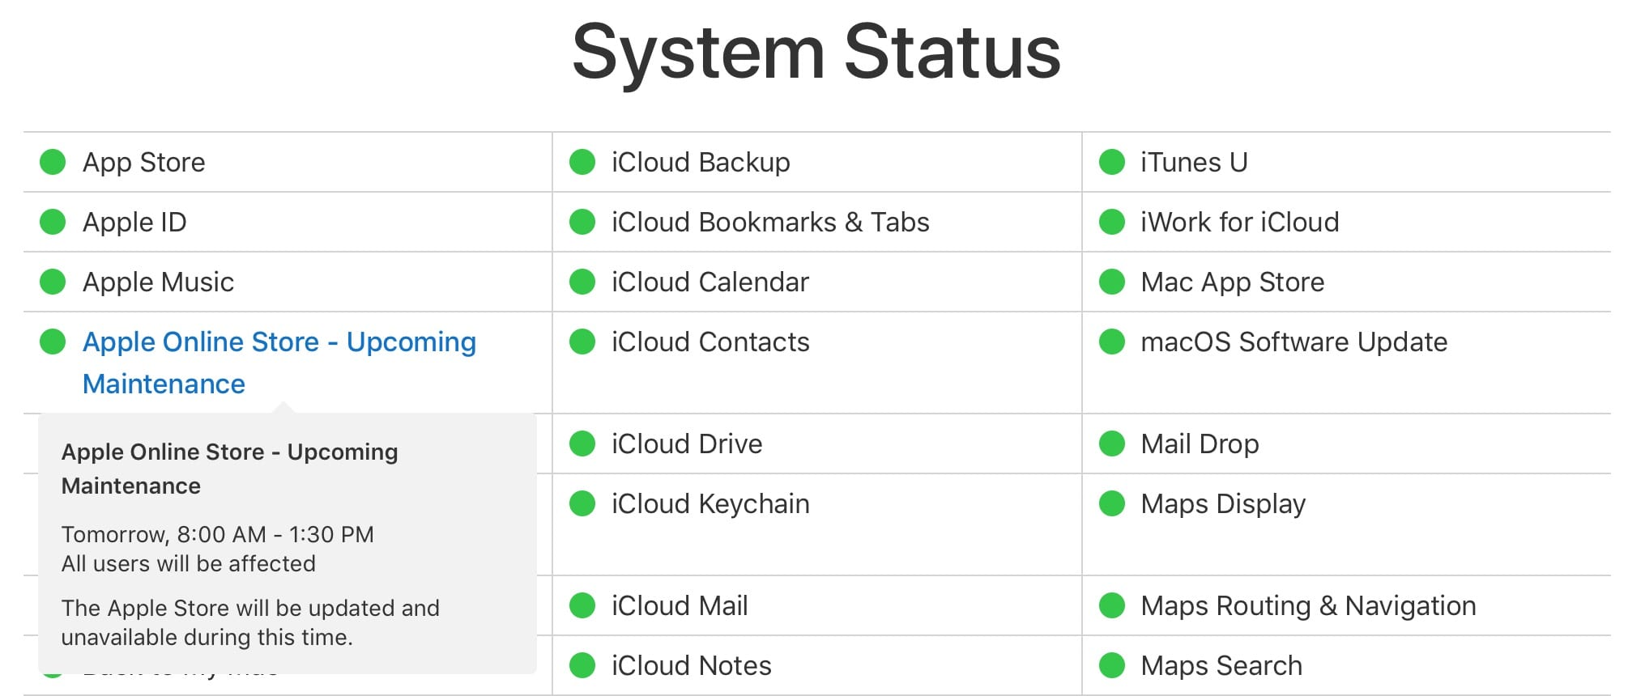The width and height of the screenshot is (1628, 696).
Task: Click the status dot beside iCloud Bookmarks & Tabs
Action: [582, 222]
